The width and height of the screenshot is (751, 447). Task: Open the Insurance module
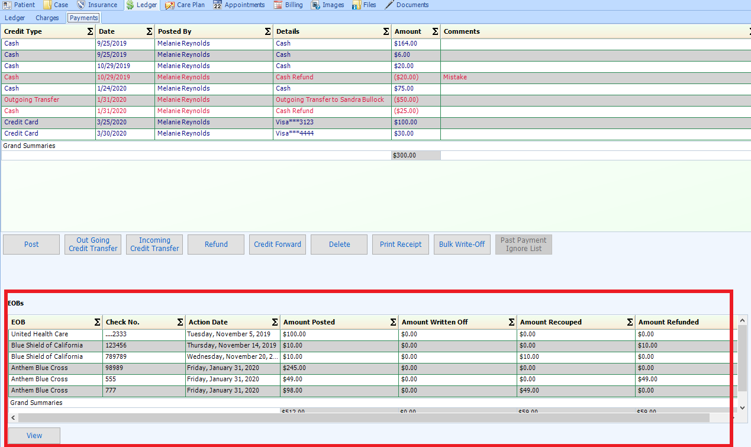tap(102, 5)
